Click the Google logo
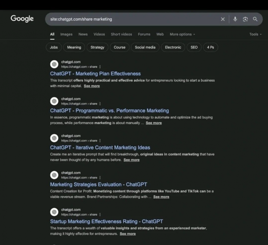Viewport: 268px width, 245px height. 22,19
